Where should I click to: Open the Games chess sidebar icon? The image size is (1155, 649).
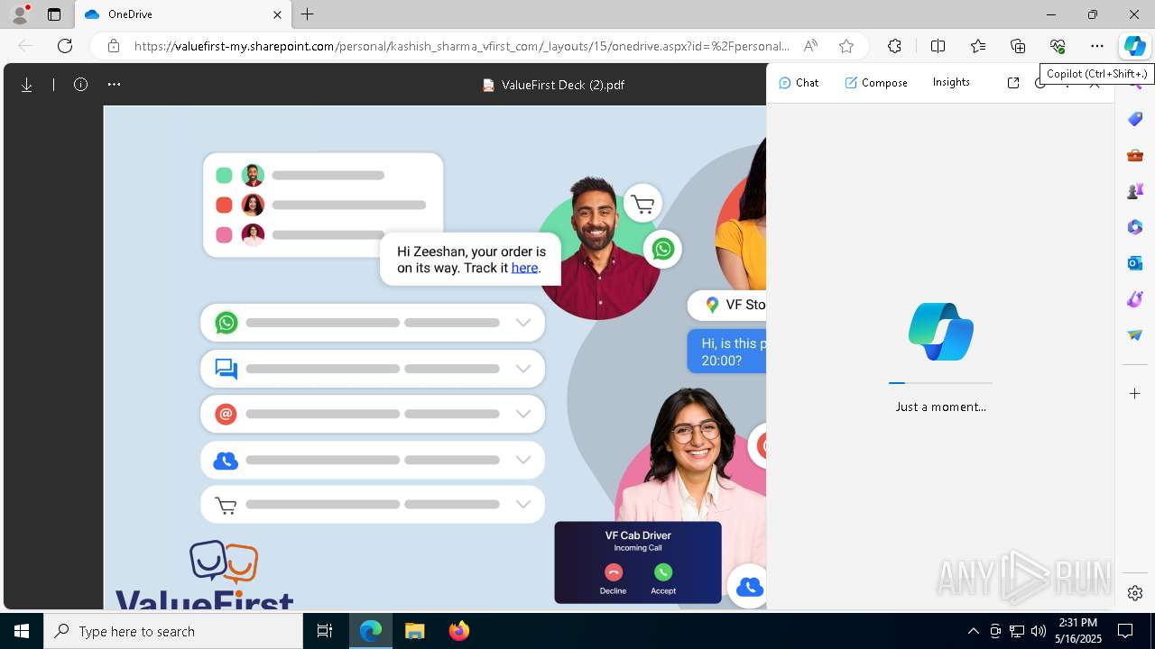(x=1135, y=191)
